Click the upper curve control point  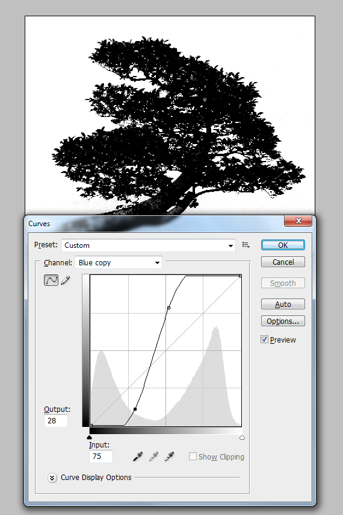(x=168, y=308)
